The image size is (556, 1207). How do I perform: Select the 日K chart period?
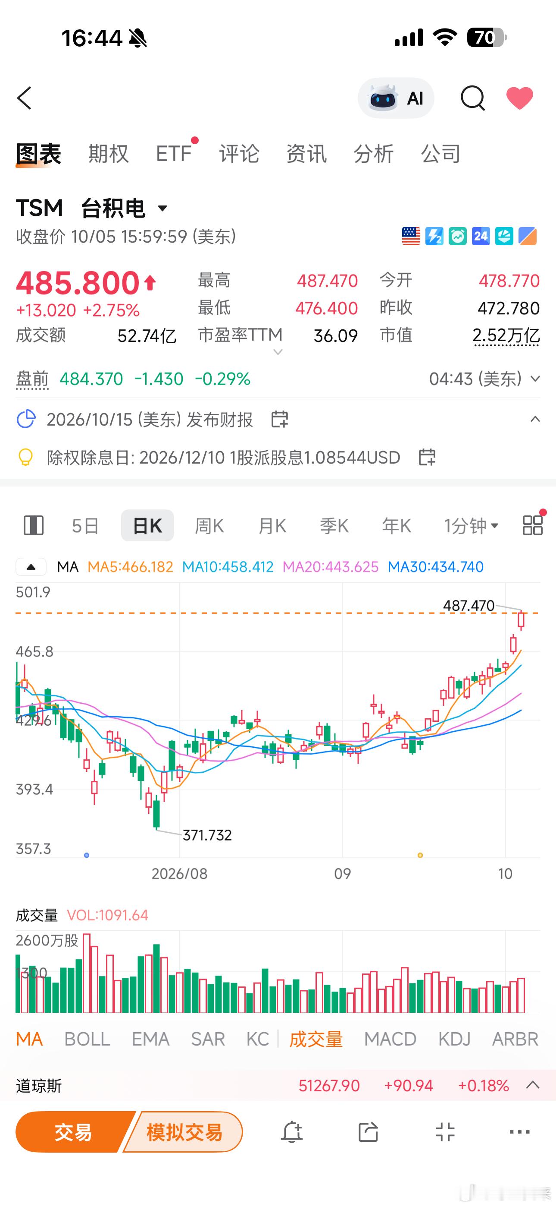pos(147,525)
